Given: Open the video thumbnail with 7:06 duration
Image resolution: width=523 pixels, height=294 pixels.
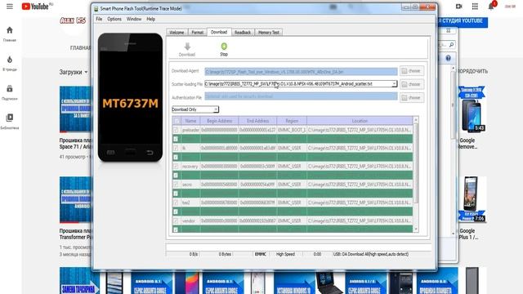Looking at the screenshot, I should (472, 199).
